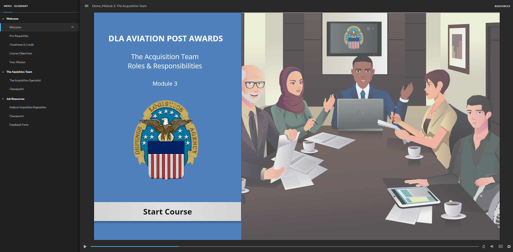The image size is (513, 252).
Task: Click the conference room illustration
Action: [370, 126]
